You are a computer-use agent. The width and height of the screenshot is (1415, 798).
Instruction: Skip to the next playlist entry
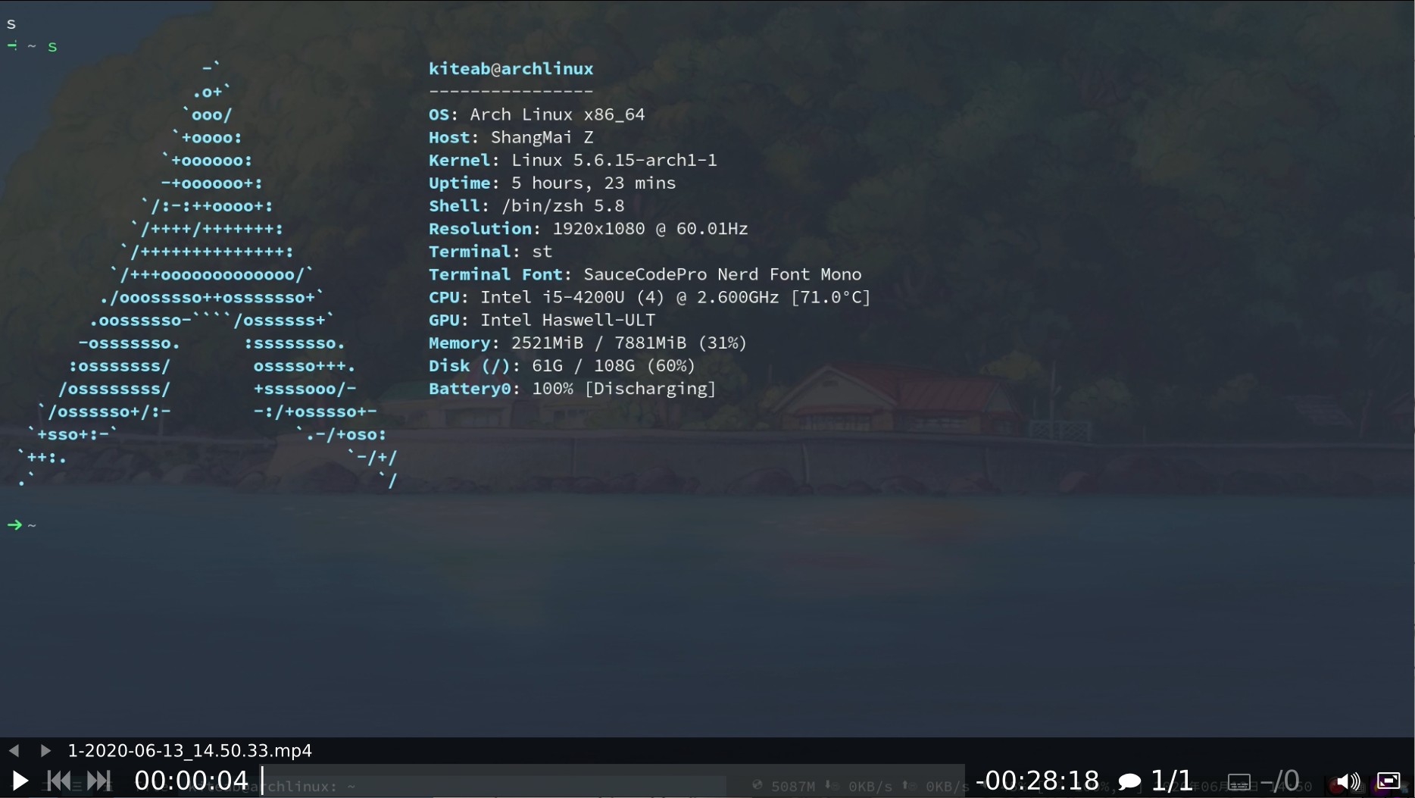(99, 780)
